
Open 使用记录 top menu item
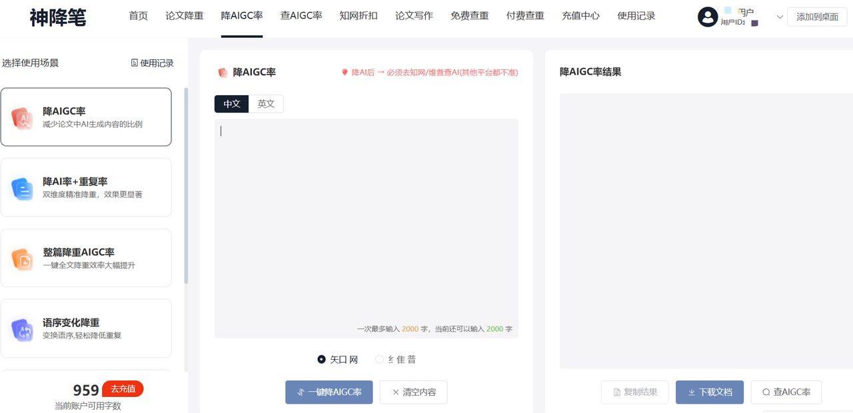[636, 15]
